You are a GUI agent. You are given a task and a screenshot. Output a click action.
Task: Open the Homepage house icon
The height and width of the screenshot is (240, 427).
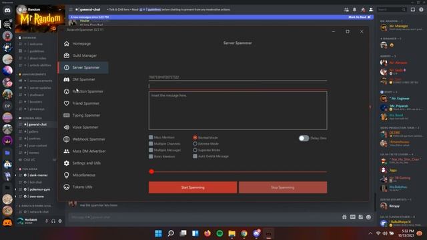[67, 43]
